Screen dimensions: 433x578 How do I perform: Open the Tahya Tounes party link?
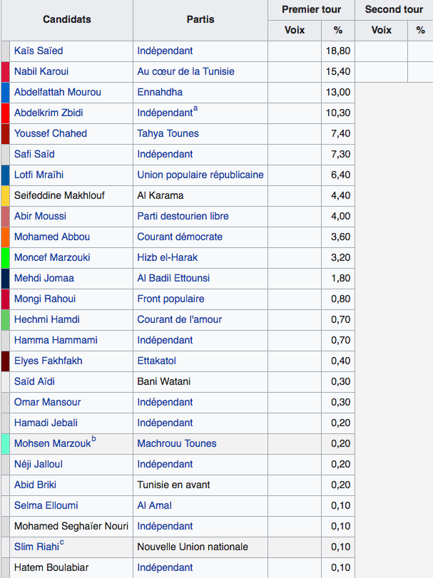click(x=168, y=133)
